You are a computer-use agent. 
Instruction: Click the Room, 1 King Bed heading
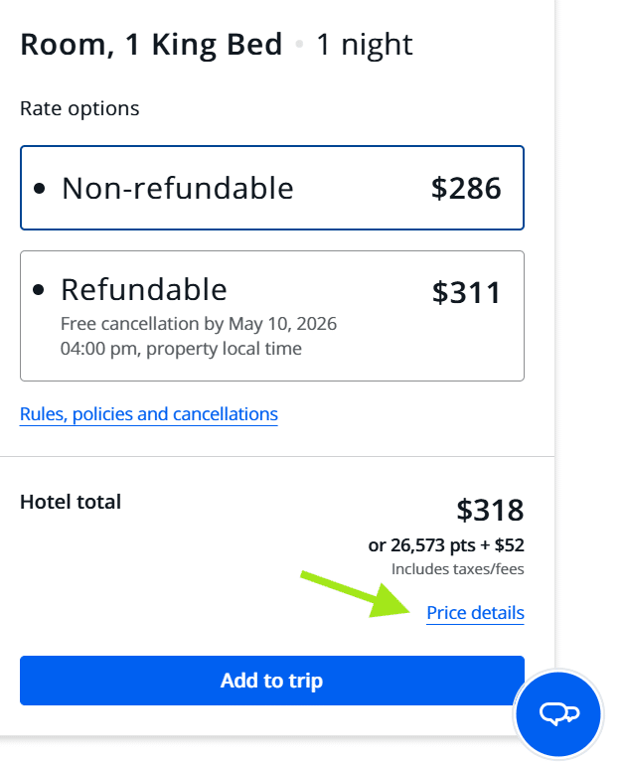[x=151, y=45]
